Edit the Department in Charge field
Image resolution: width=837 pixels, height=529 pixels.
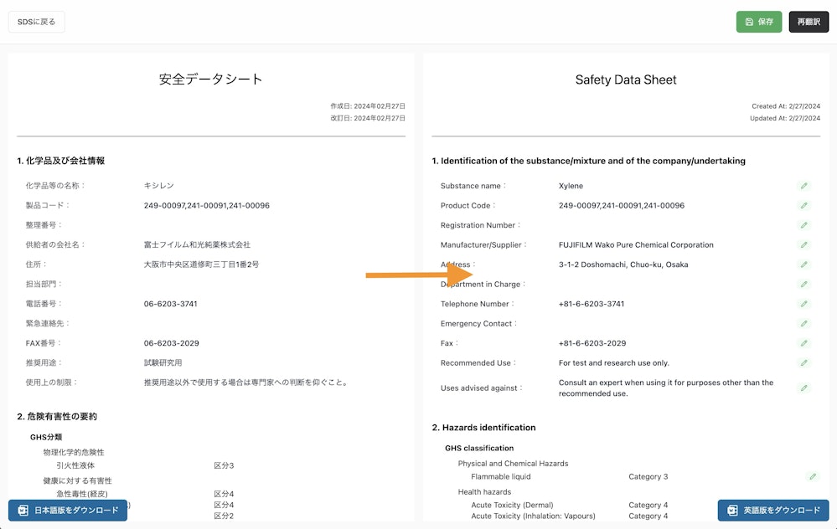[x=804, y=284]
